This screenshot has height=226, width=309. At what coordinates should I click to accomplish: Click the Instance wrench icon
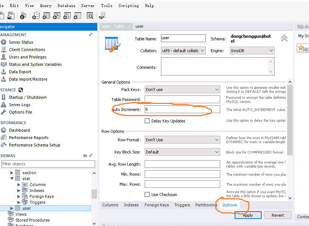(x=21, y=90)
